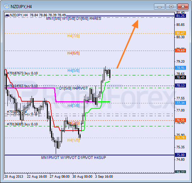192x183 pixels.
Task: Minimize the NZDJPY,H4 chart window
Action: tap(159, 7)
